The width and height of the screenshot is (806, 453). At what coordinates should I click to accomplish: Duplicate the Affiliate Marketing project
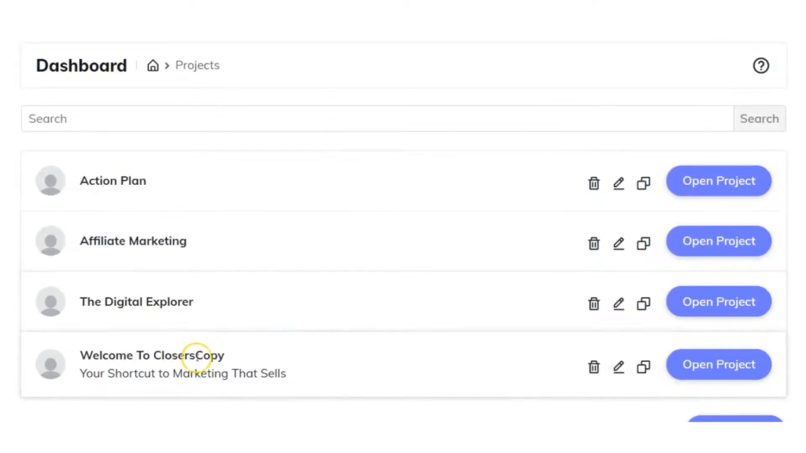click(643, 243)
